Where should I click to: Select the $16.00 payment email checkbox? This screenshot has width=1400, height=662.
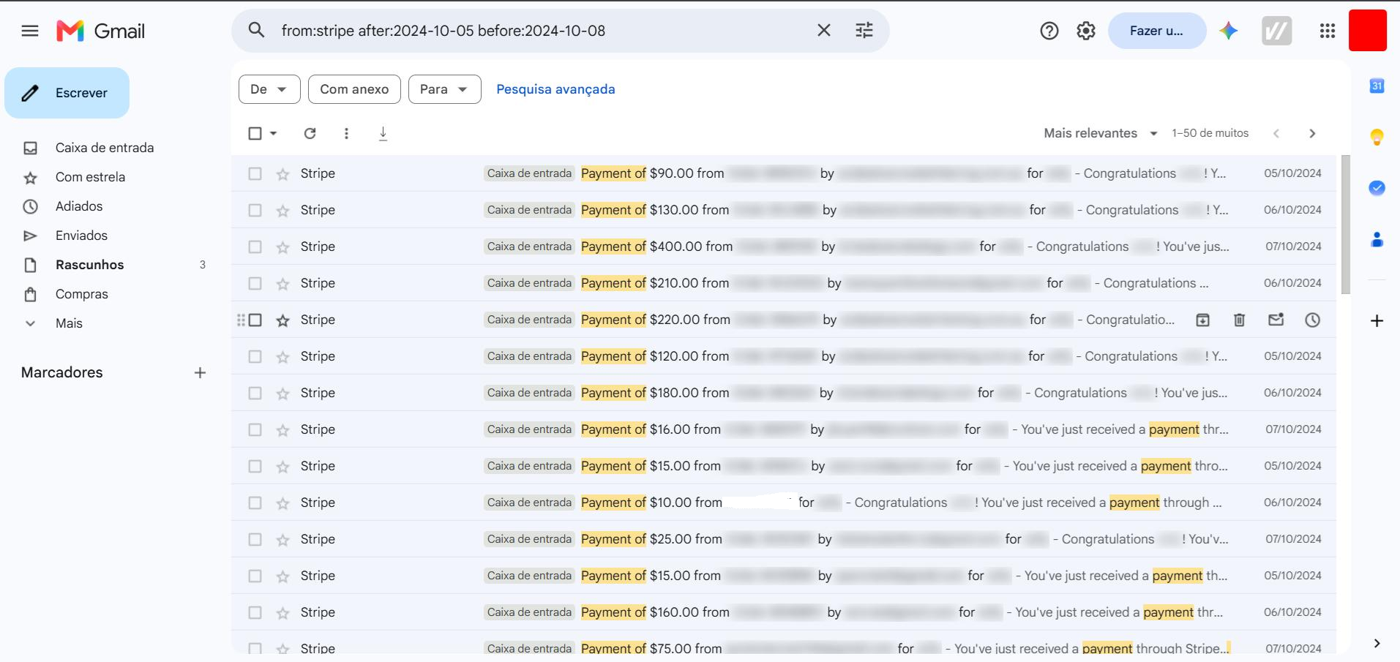[255, 429]
